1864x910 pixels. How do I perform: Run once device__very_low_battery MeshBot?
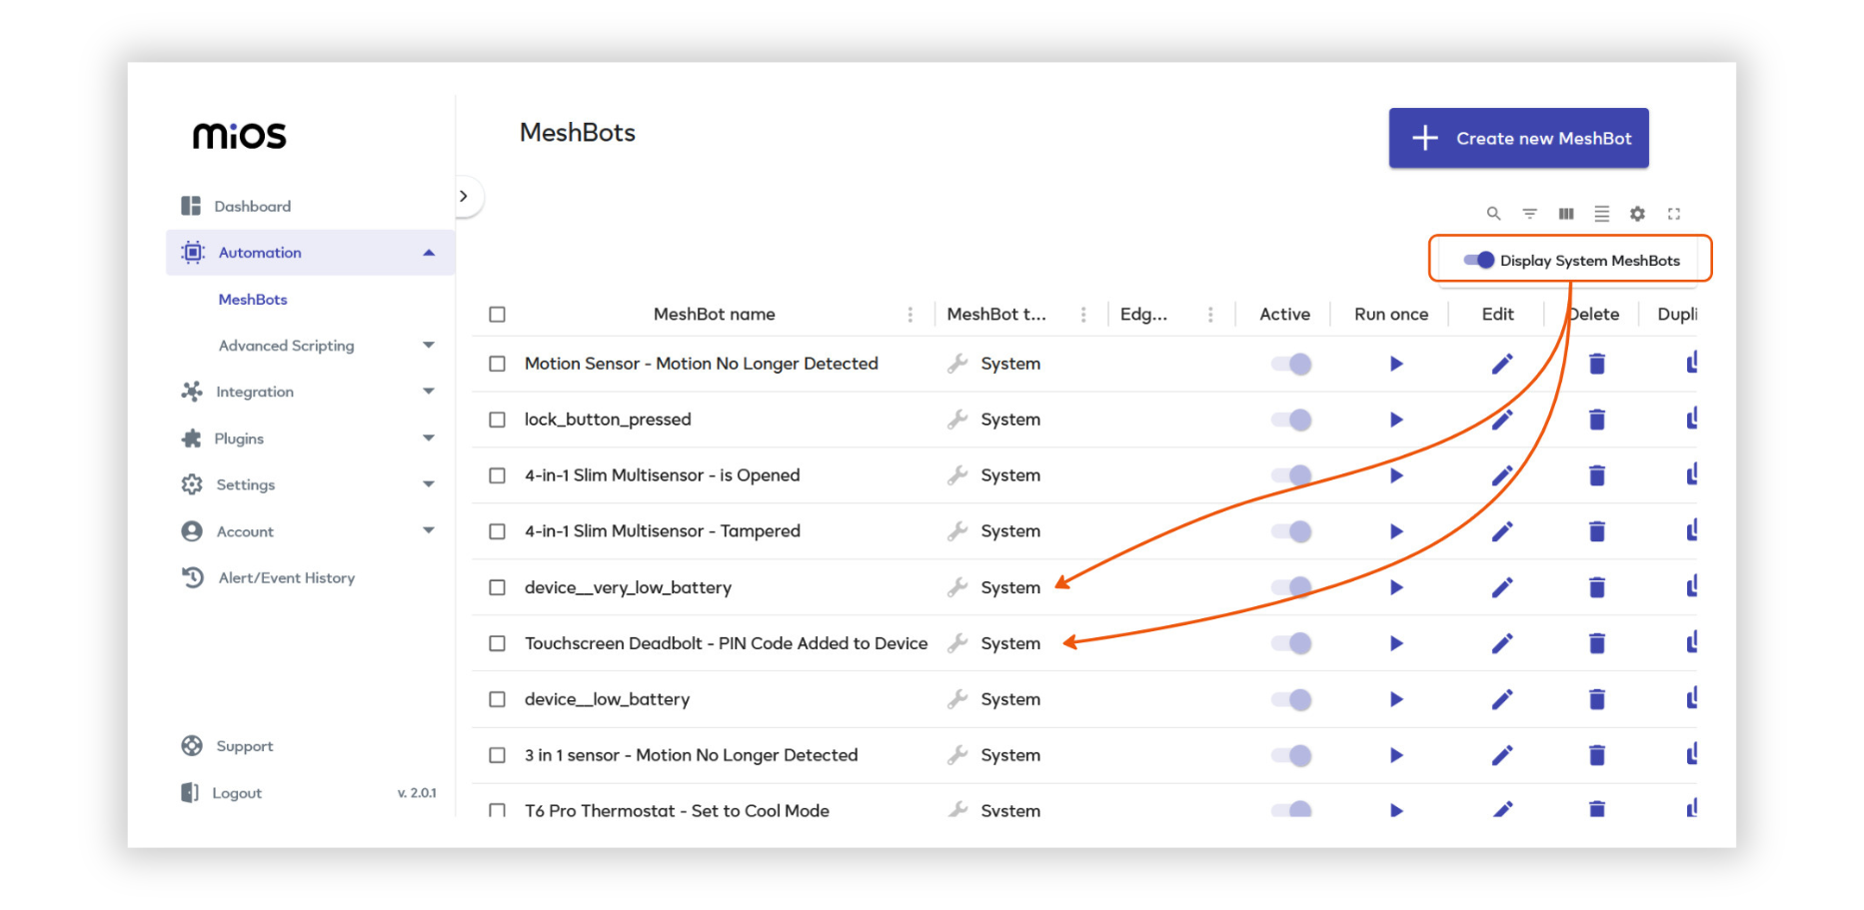pyautogui.click(x=1396, y=587)
